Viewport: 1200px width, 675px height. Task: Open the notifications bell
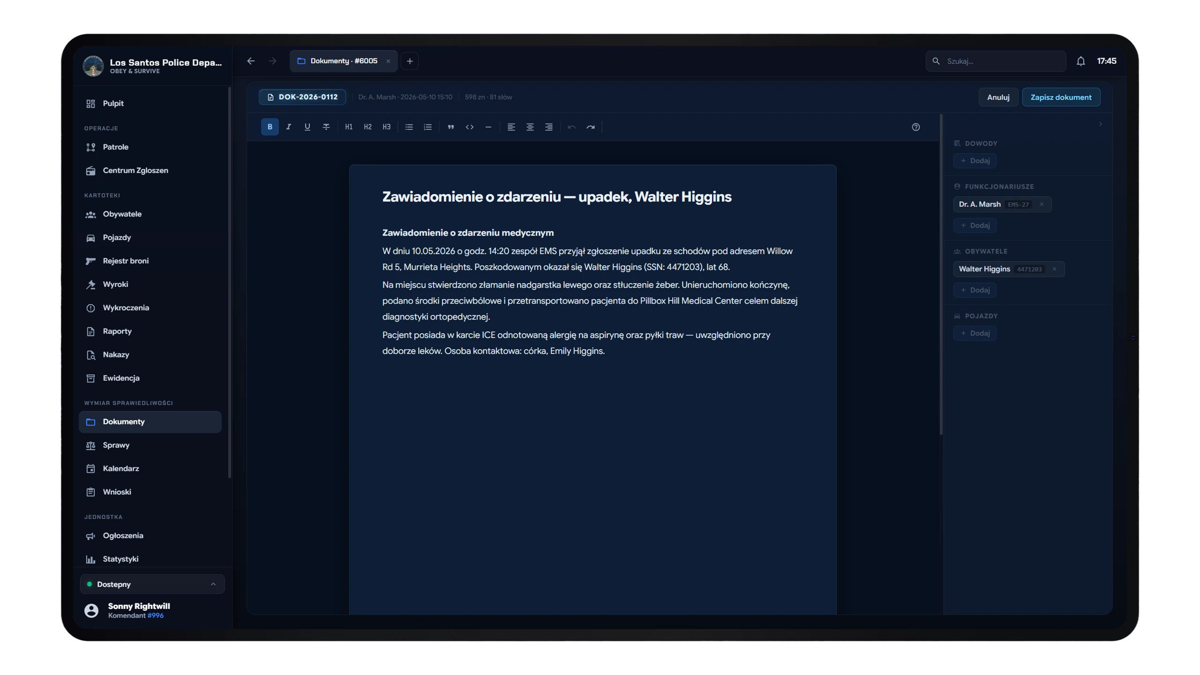[1080, 61]
